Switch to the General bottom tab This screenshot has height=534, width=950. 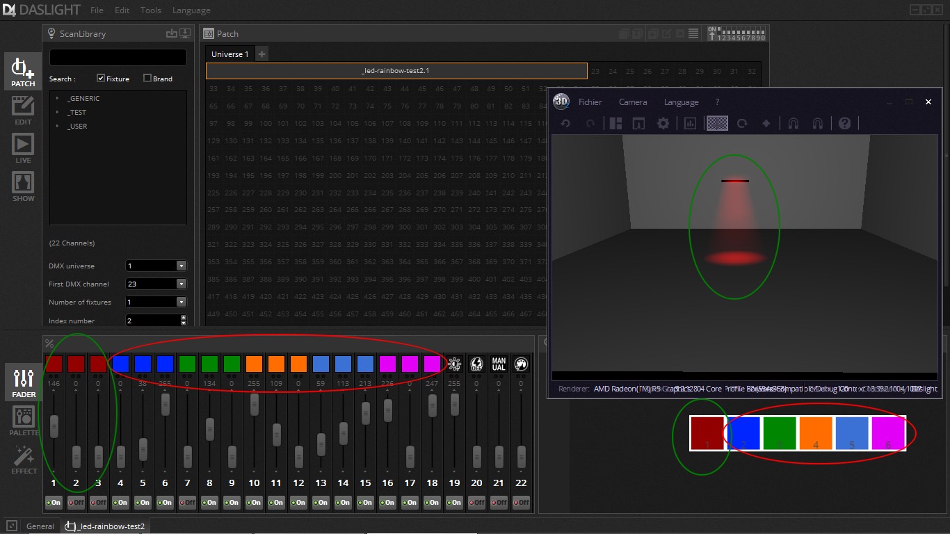(x=40, y=526)
